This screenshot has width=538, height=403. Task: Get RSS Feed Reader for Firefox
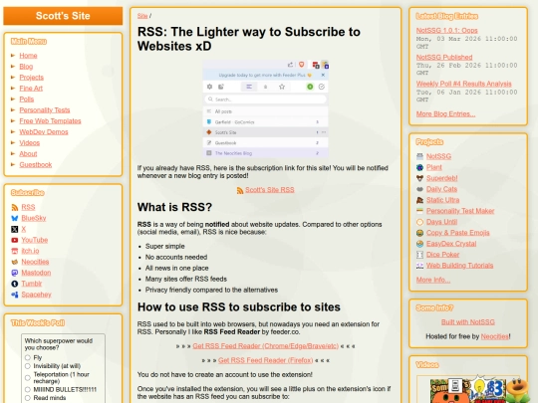click(x=266, y=360)
